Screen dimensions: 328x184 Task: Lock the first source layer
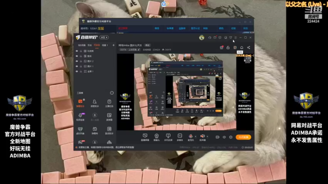coord(81,51)
